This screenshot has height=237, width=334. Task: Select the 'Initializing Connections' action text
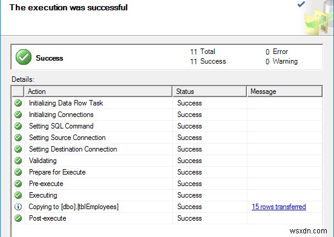point(61,115)
